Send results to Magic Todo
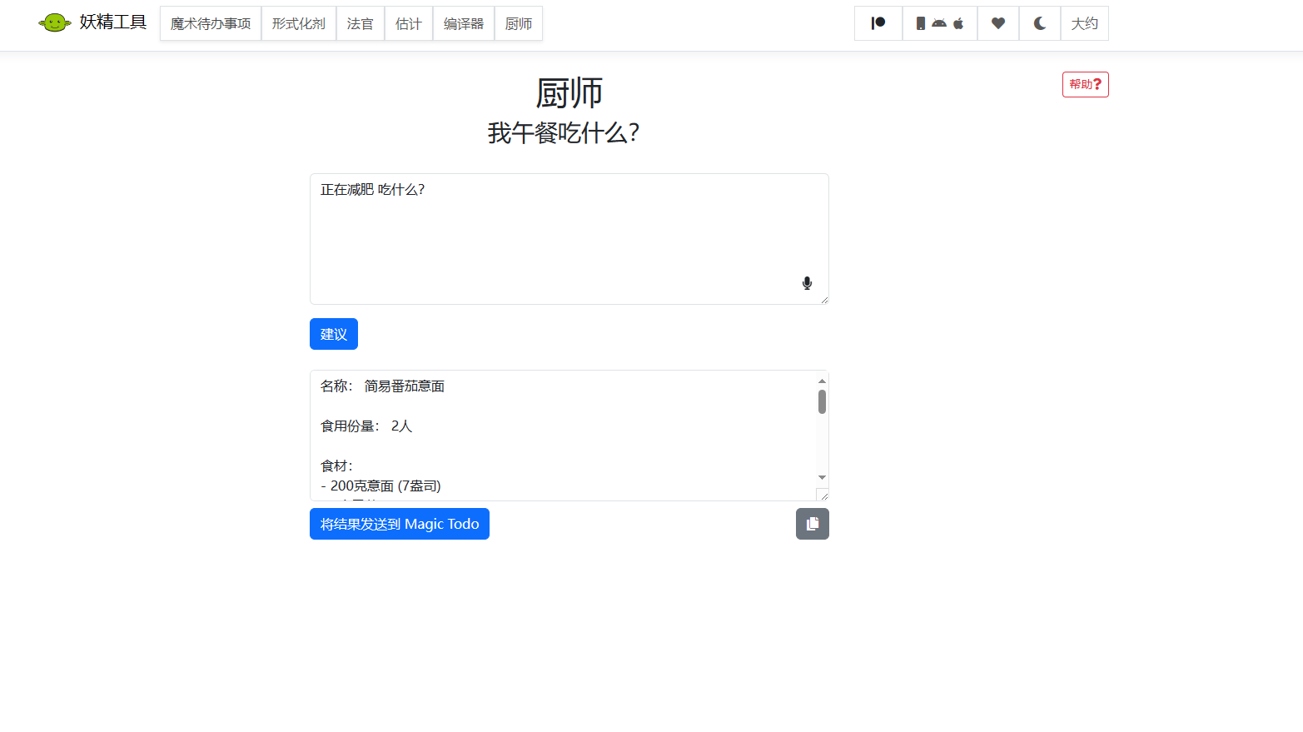This screenshot has height=732, width=1303. [399, 524]
